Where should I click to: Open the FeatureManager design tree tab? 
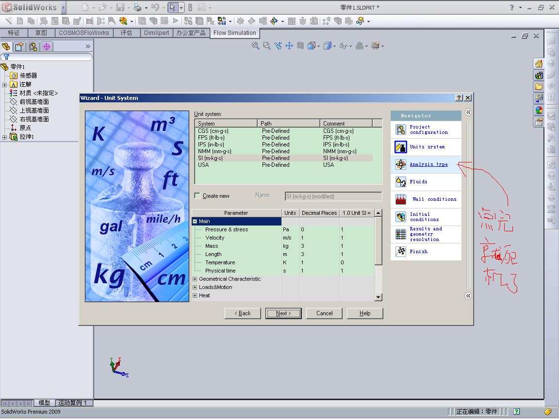[6, 47]
